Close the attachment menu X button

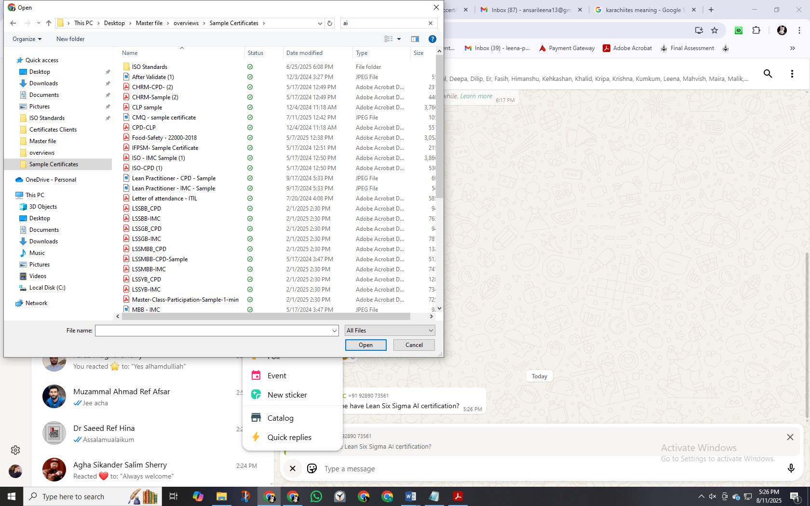point(292,468)
